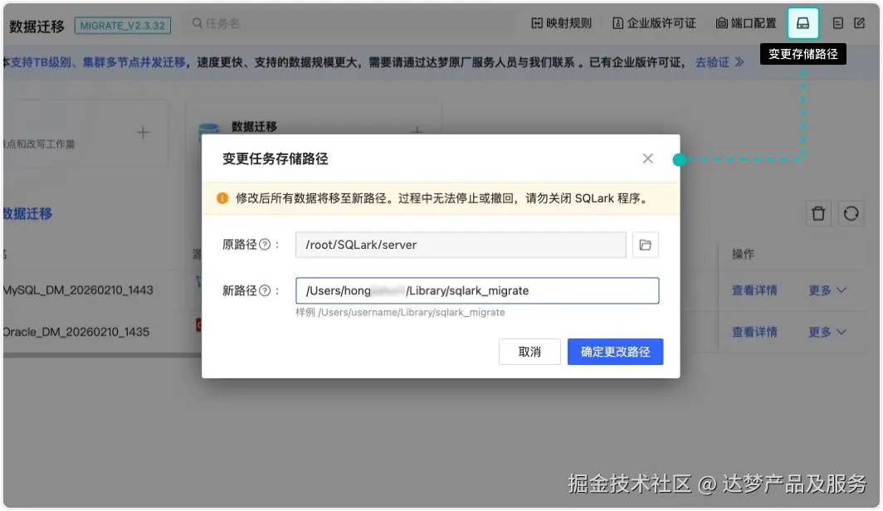Open folder browse icon beside 原路径

pyautogui.click(x=646, y=245)
